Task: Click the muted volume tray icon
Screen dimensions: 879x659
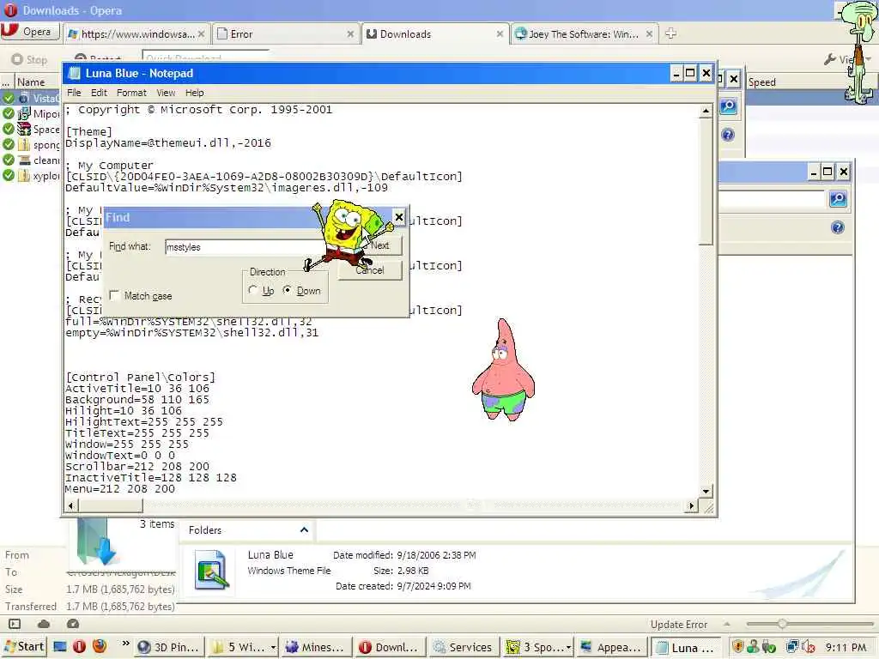Action: (x=809, y=647)
